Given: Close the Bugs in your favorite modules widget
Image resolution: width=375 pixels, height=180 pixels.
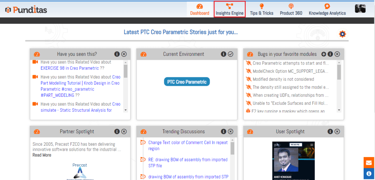Looking at the screenshot, I should pos(337,54).
